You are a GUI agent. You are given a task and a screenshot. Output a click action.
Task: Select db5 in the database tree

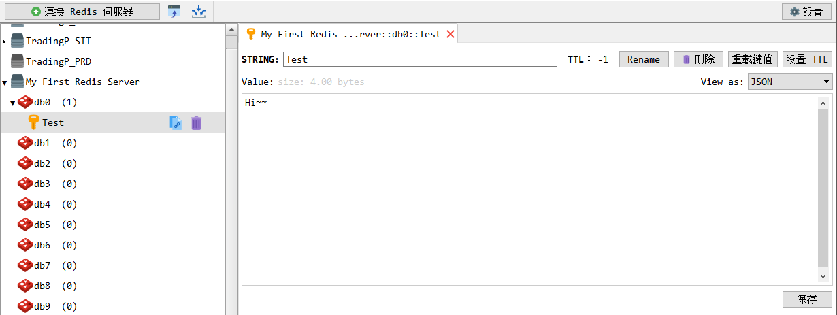click(x=42, y=225)
